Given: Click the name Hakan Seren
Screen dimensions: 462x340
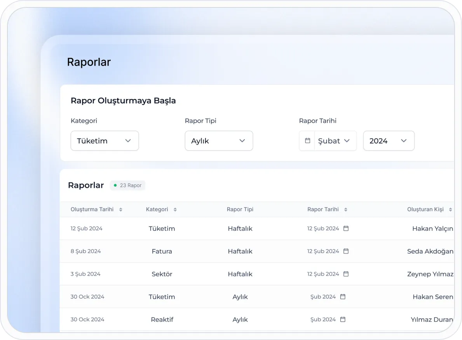Looking at the screenshot, I should [433, 297].
